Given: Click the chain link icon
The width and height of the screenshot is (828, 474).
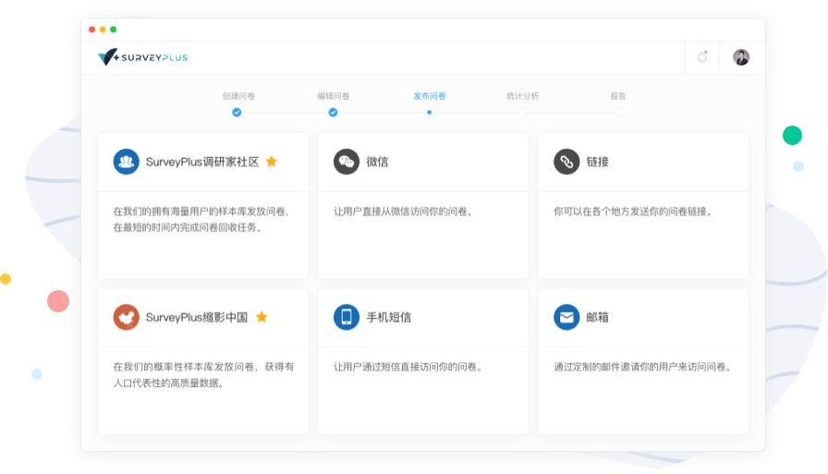Looking at the screenshot, I should (x=566, y=162).
